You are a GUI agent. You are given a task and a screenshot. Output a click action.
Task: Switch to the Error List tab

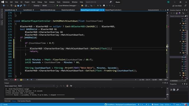point(7,101)
